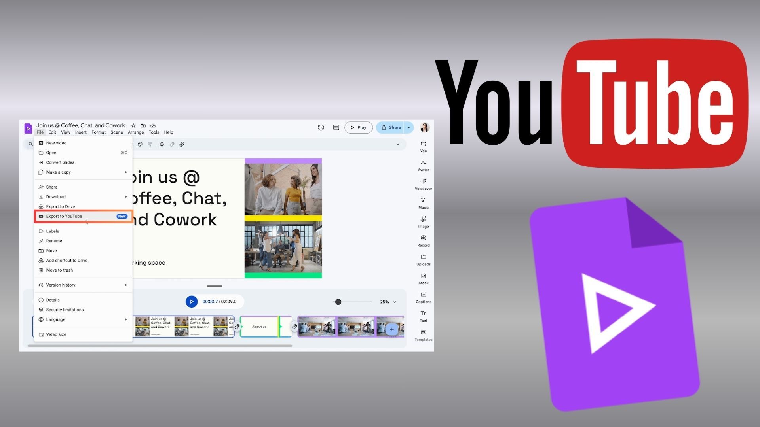Click the theme palette icon in toolbar

coord(140,144)
